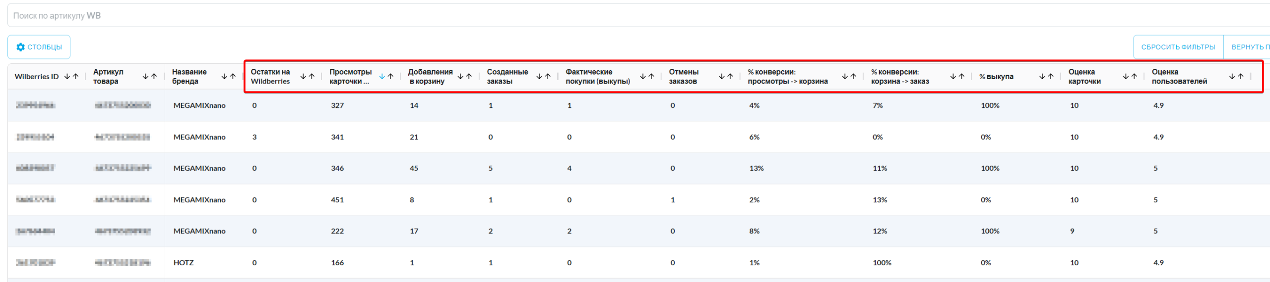This screenshot has width=1270, height=282.
Task: Sort Wilberries ID column descending arrow
Action: click(67, 77)
